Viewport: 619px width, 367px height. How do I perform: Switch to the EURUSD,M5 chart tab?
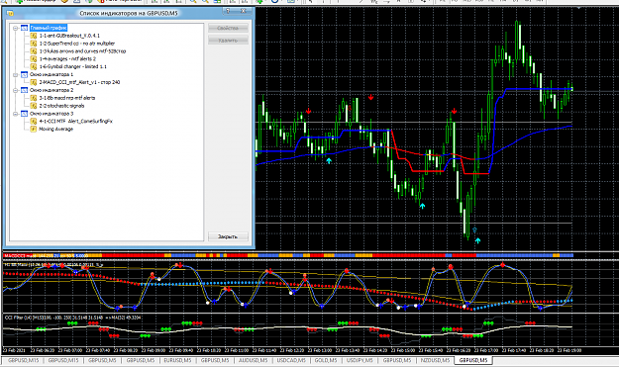coord(177,360)
